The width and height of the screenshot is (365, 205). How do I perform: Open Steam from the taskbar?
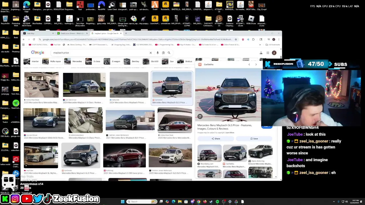point(211,202)
